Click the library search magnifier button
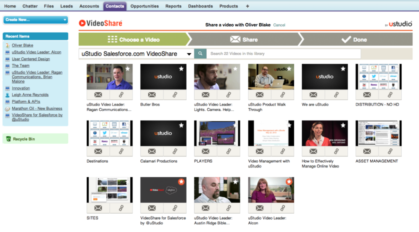 tap(200, 54)
